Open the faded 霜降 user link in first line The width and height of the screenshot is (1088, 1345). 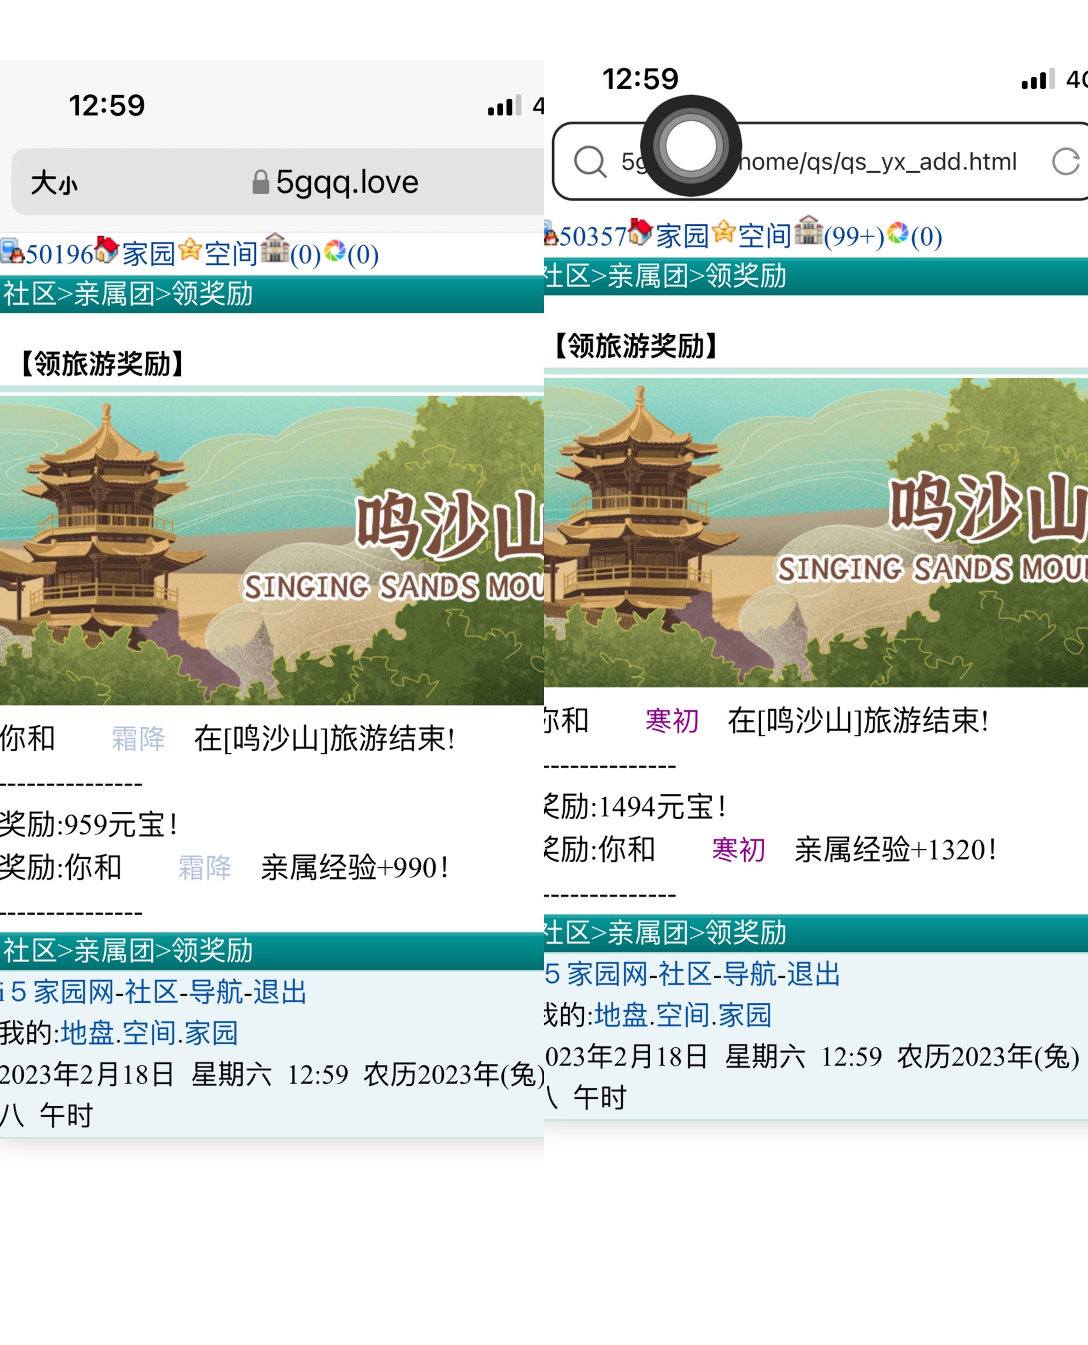(138, 738)
